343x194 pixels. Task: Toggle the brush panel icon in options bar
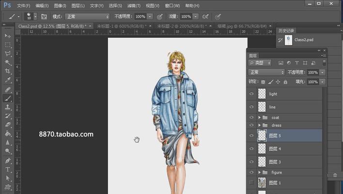(x=44, y=16)
